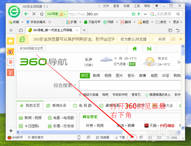This screenshot has width=191, height=146.
Task: Click 设360导航为主页 button
Action: point(31,48)
